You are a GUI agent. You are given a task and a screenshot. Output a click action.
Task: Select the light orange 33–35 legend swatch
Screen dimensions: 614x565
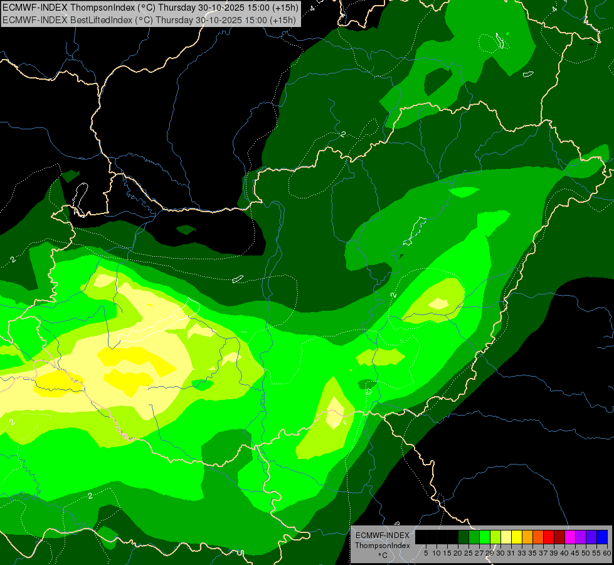click(527, 537)
